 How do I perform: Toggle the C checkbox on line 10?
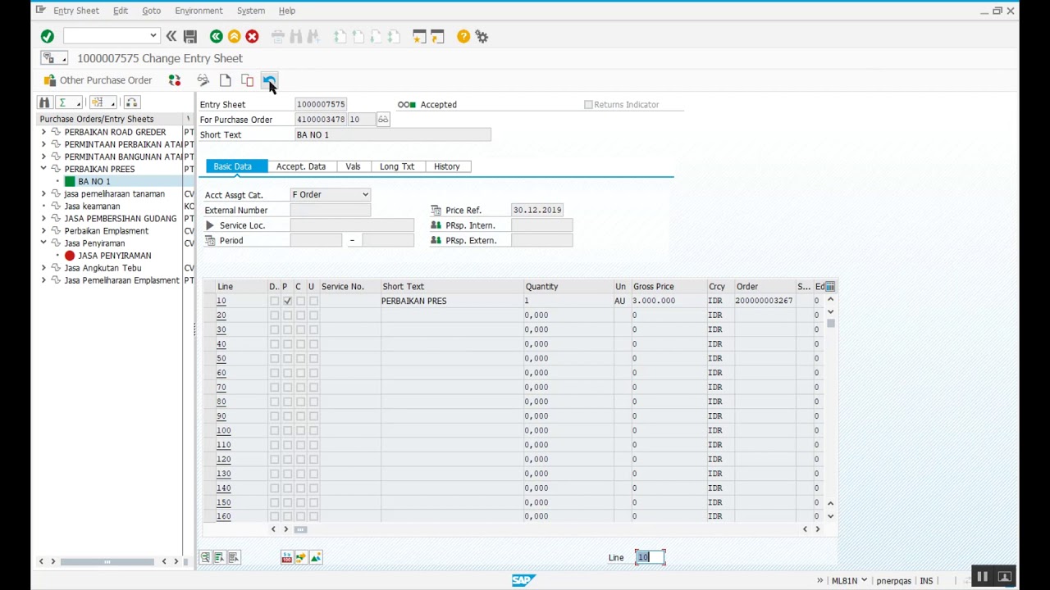300,302
